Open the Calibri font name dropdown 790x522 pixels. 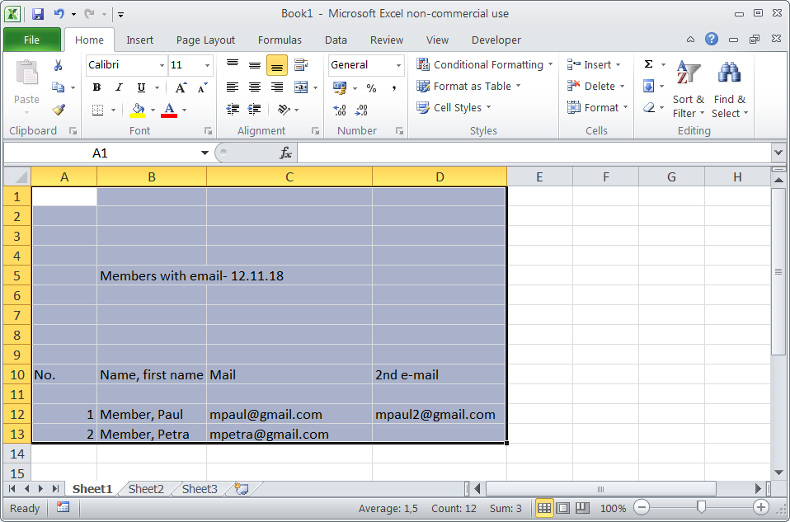point(162,65)
